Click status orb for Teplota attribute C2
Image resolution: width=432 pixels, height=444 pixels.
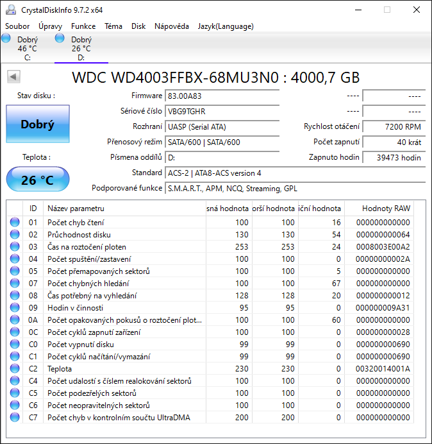[15, 368]
